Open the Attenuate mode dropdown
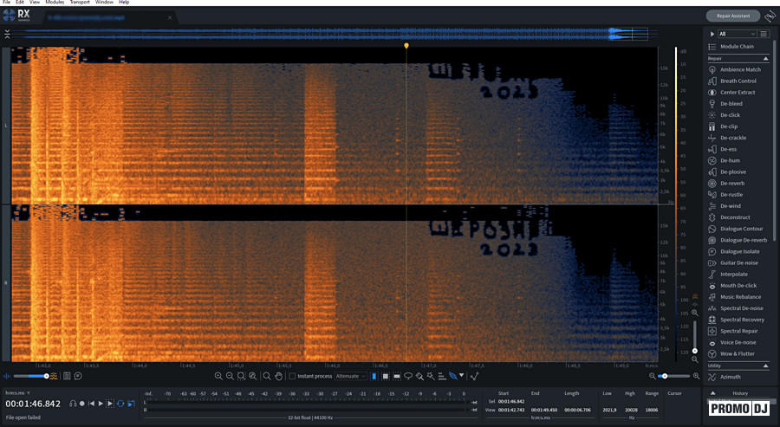780x427 pixels. 350,376
